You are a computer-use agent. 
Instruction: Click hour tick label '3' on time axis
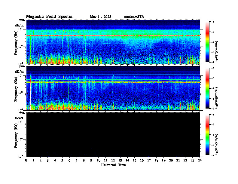pyautogui.click(x=48, y=161)
